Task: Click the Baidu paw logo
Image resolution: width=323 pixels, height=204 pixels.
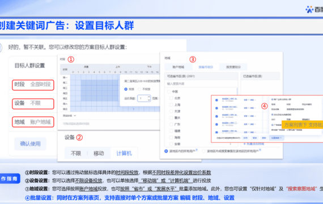Action: pos(309,10)
